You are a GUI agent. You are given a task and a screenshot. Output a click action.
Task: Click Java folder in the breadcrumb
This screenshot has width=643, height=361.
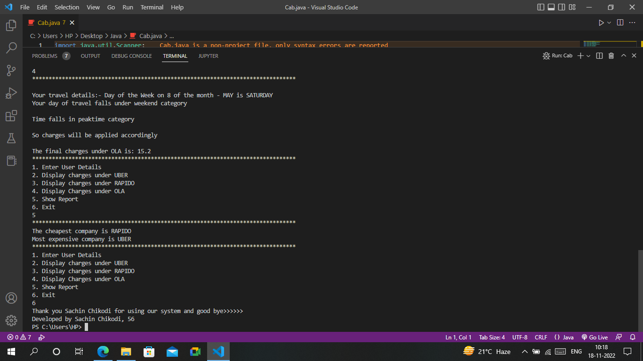(x=116, y=36)
